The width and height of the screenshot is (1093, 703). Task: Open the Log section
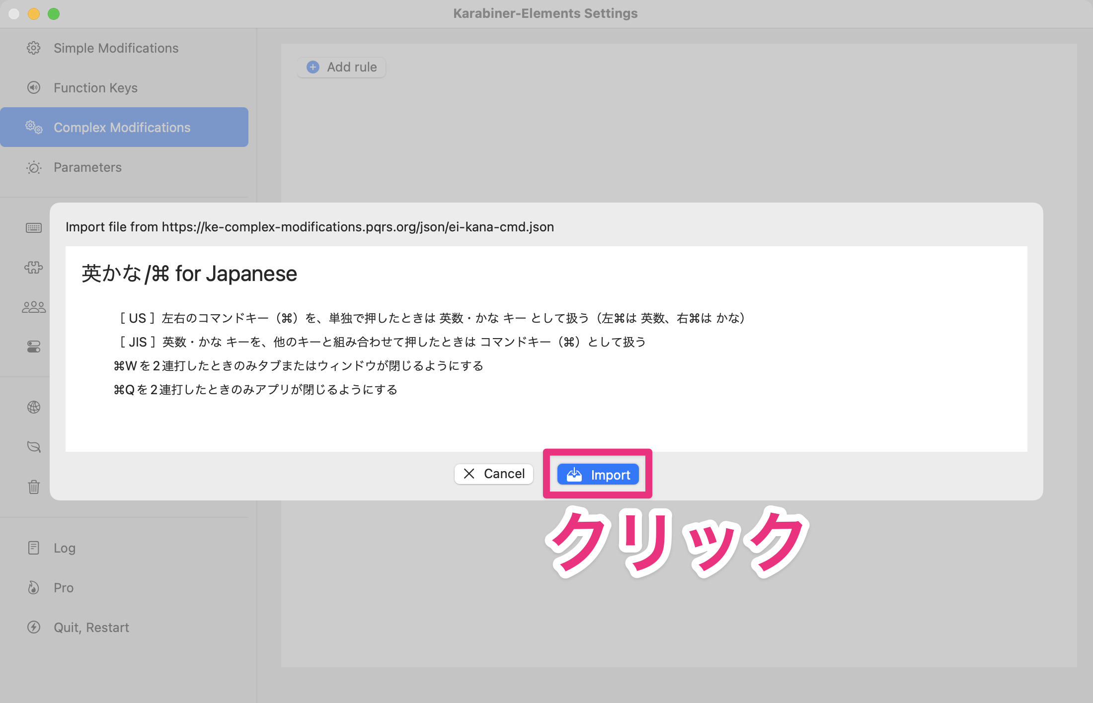pos(64,548)
